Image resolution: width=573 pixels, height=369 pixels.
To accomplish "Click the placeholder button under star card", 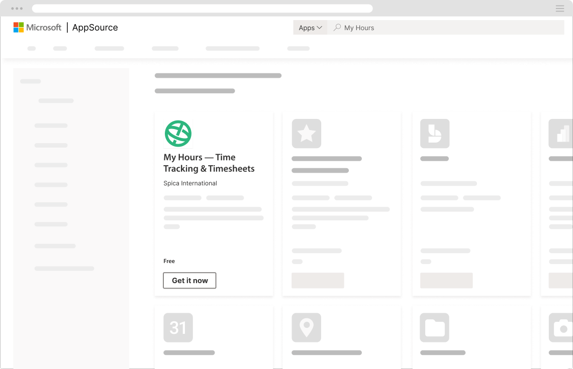I will (x=318, y=280).
